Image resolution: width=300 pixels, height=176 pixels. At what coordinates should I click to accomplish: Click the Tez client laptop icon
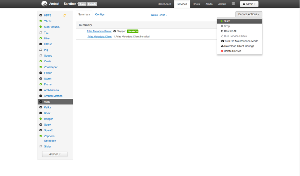[x=41, y=32]
